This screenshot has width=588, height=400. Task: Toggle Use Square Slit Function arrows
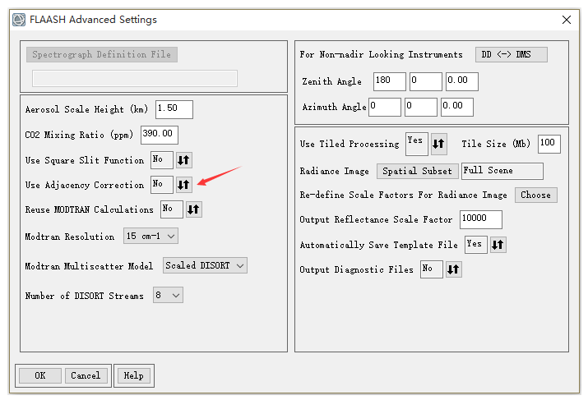(183, 160)
